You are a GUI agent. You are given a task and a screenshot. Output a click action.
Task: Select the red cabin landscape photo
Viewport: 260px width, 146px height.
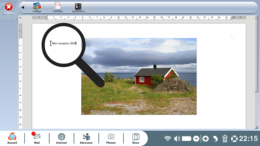139,76
